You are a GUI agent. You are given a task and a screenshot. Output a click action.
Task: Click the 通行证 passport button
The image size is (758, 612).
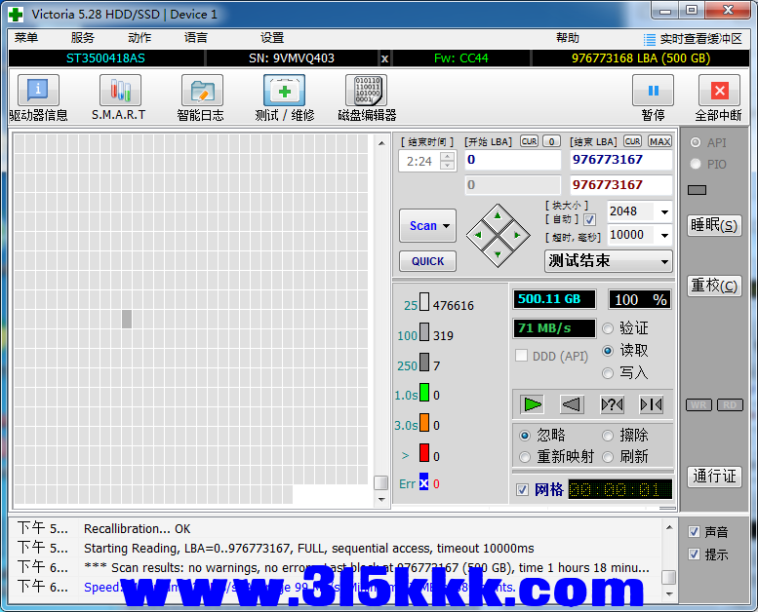click(714, 476)
